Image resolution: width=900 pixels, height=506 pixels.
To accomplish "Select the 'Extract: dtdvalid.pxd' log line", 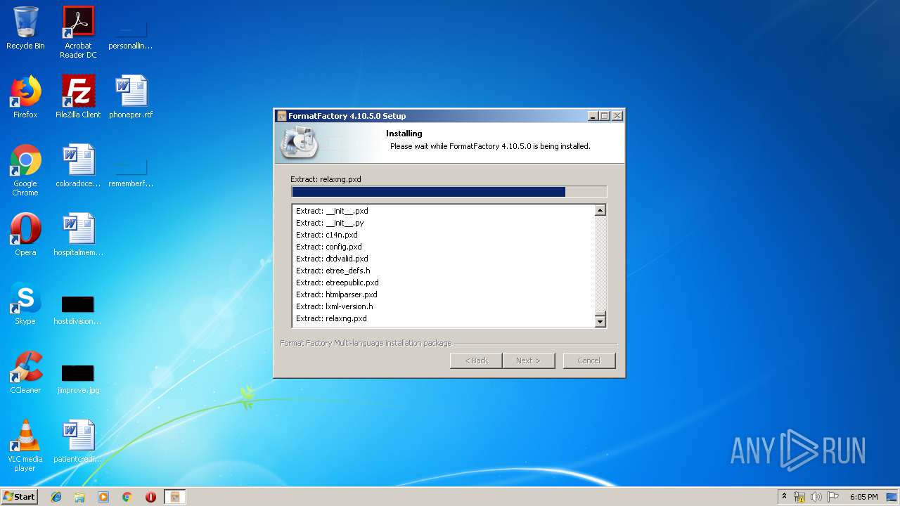I will click(x=332, y=259).
